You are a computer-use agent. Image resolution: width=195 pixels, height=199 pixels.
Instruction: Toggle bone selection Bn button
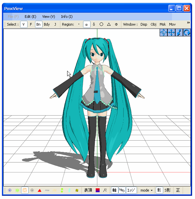(x=38, y=24)
